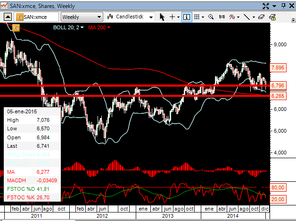Click the 2014 year label on time axis
This screenshot has width=296, height=221.
click(233, 216)
